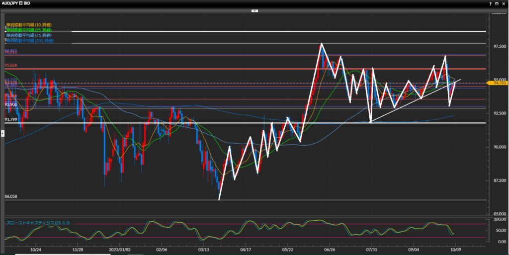This screenshot has width=509, height=255.
Task: Click the slow stochastics indicator label
Action: [37, 223]
